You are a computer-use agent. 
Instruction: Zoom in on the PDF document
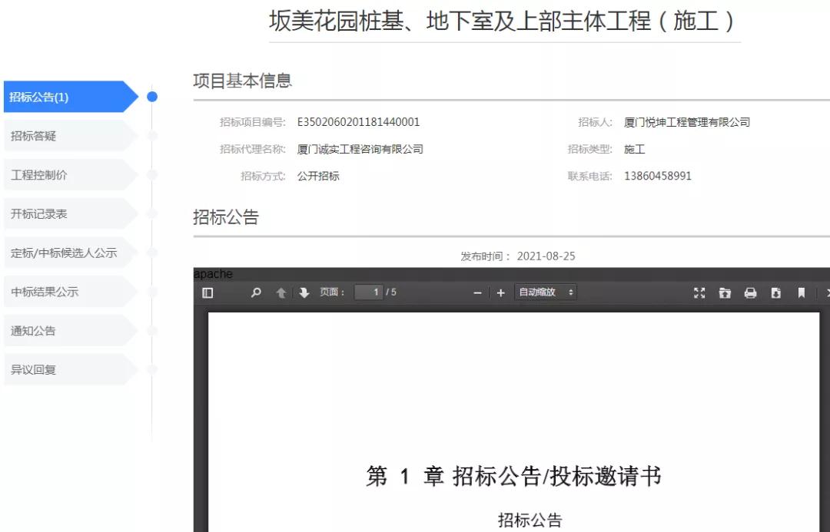pos(500,292)
